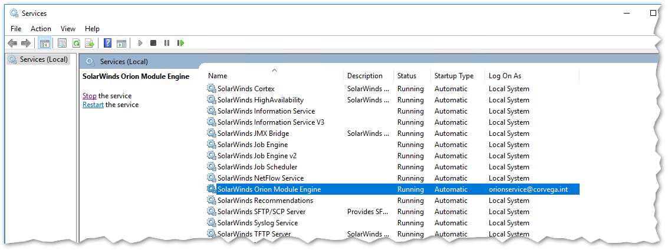
Task: Click the Stop the service link
Action: pos(90,96)
